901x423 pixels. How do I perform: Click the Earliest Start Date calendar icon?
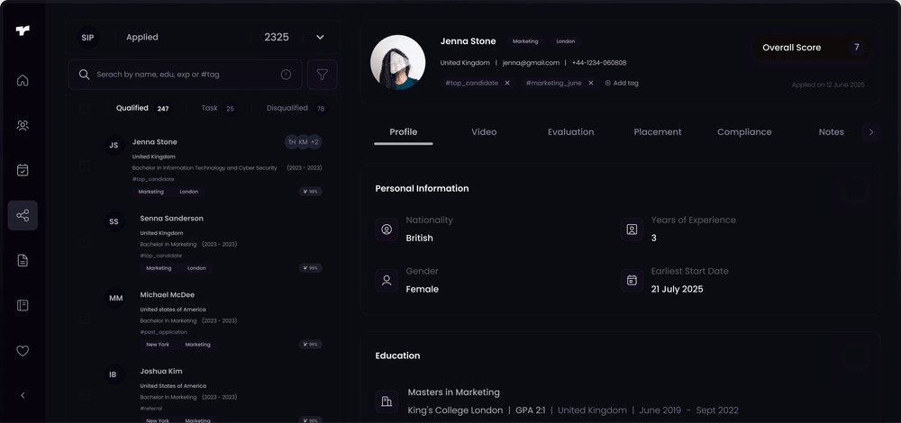[x=633, y=281]
